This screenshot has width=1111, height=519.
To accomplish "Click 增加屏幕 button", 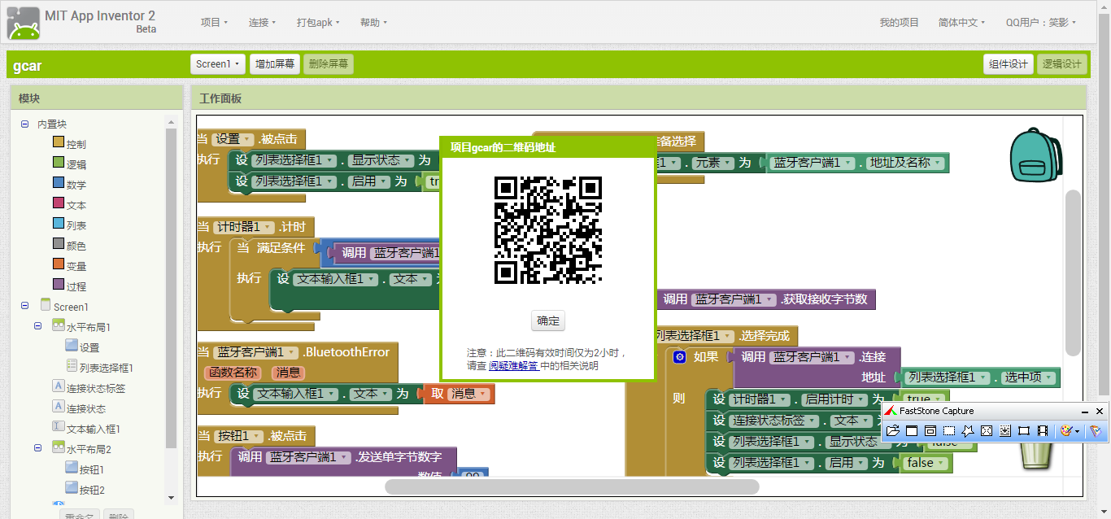I will tap(275, 64).
